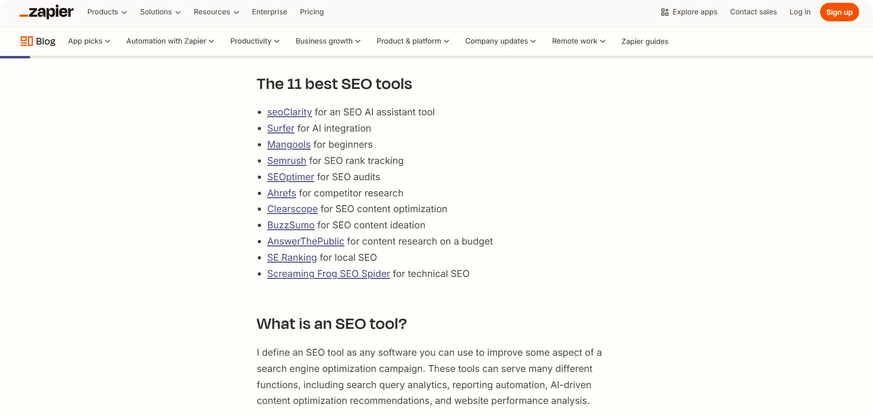Open the Products dropdown

[x=107, y=12]
